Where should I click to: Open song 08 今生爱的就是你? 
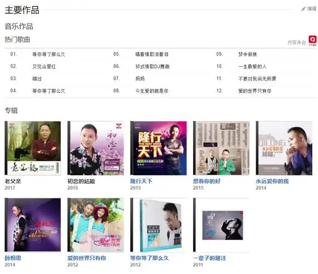pos(152,91)
